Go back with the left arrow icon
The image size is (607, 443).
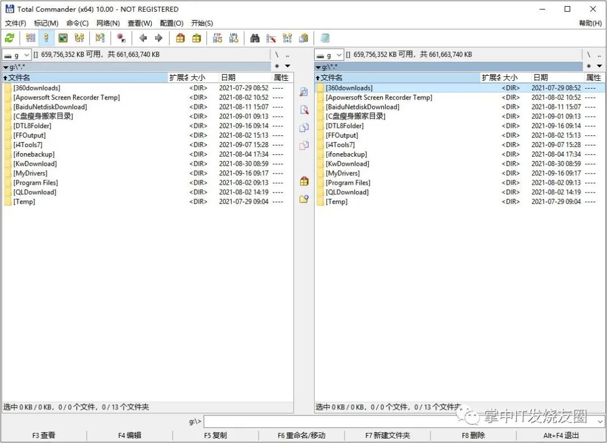click(143, 38)
